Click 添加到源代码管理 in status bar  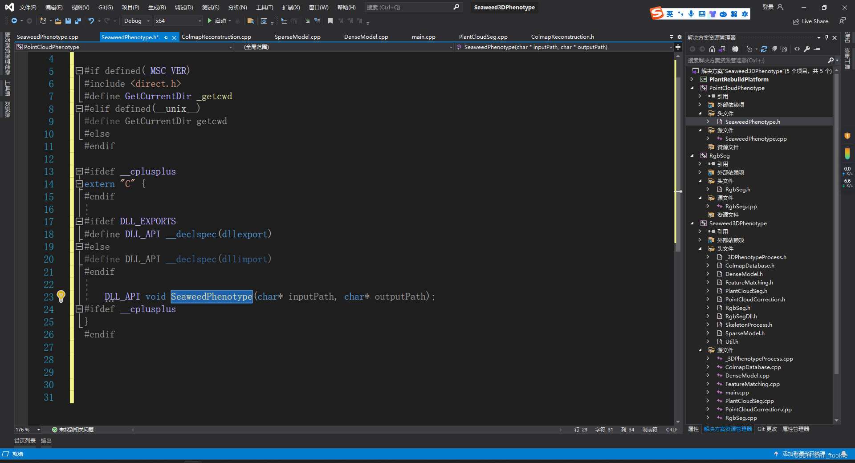pos(804,454)
